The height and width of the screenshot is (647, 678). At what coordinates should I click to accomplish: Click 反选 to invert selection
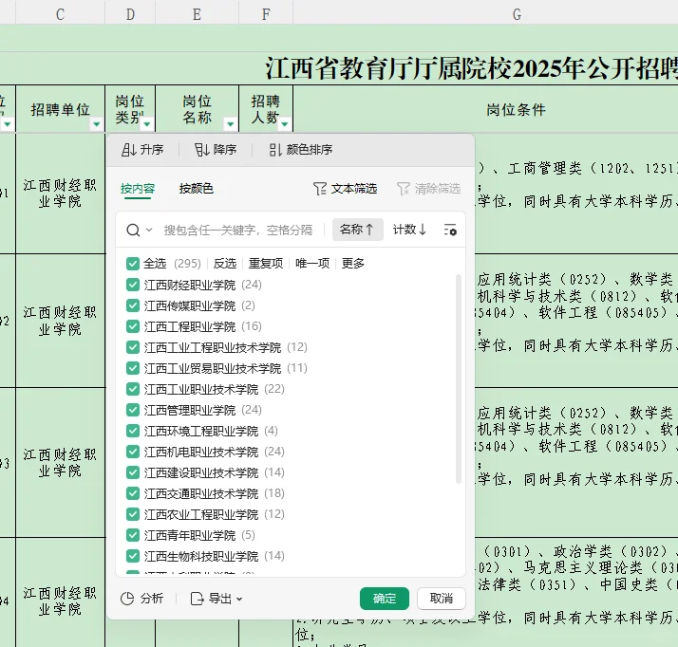pos(225,264)
